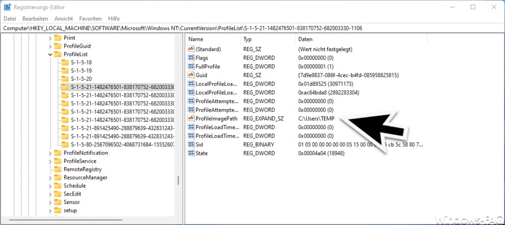The image size is (505, 225).
Task: Click the data '(Wert nicht festgelegt)'
Action: pos(325,49)
